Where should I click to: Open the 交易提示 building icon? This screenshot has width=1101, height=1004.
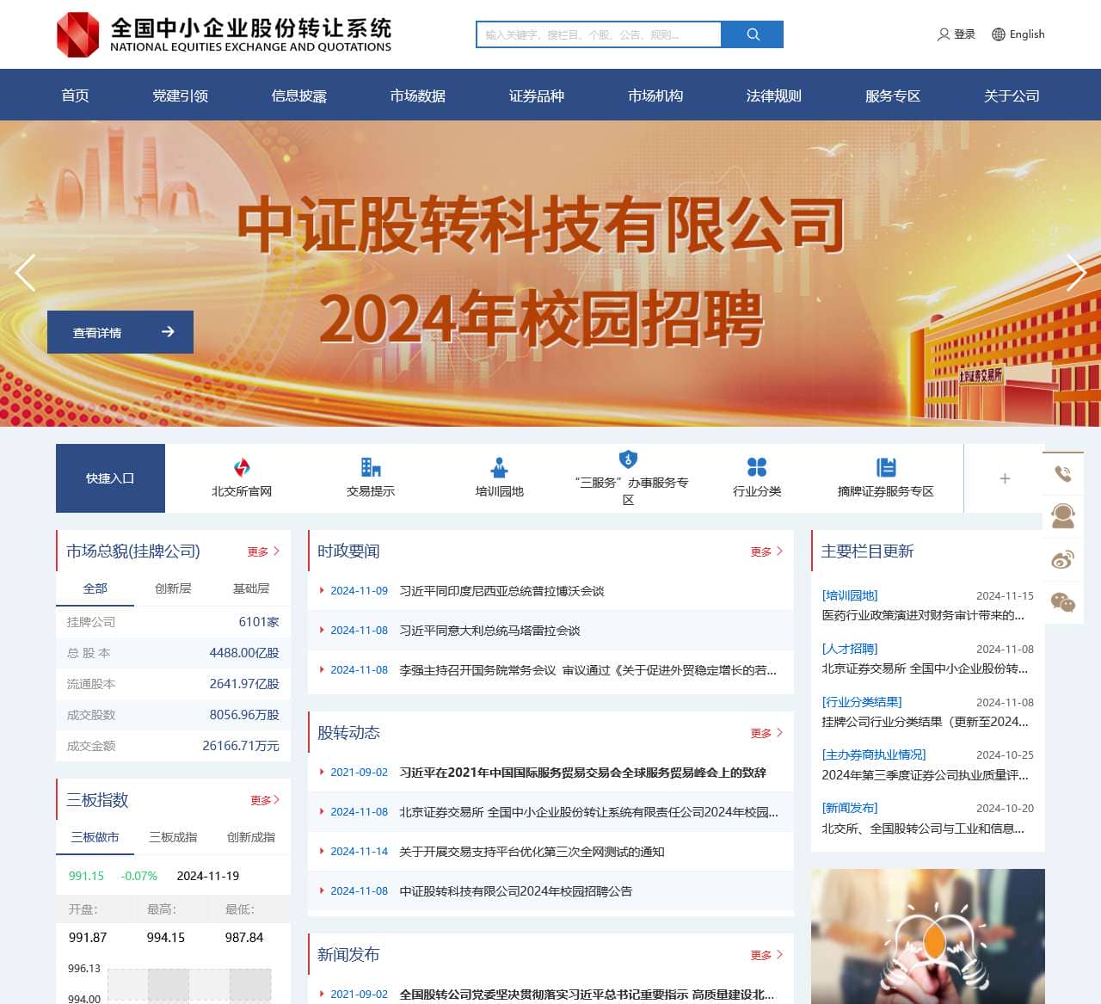[371, 467]
